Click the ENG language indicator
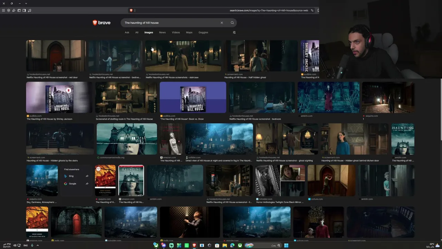This screenshot has width=442, height=249. pyautogui.click(x=26, y=246)
